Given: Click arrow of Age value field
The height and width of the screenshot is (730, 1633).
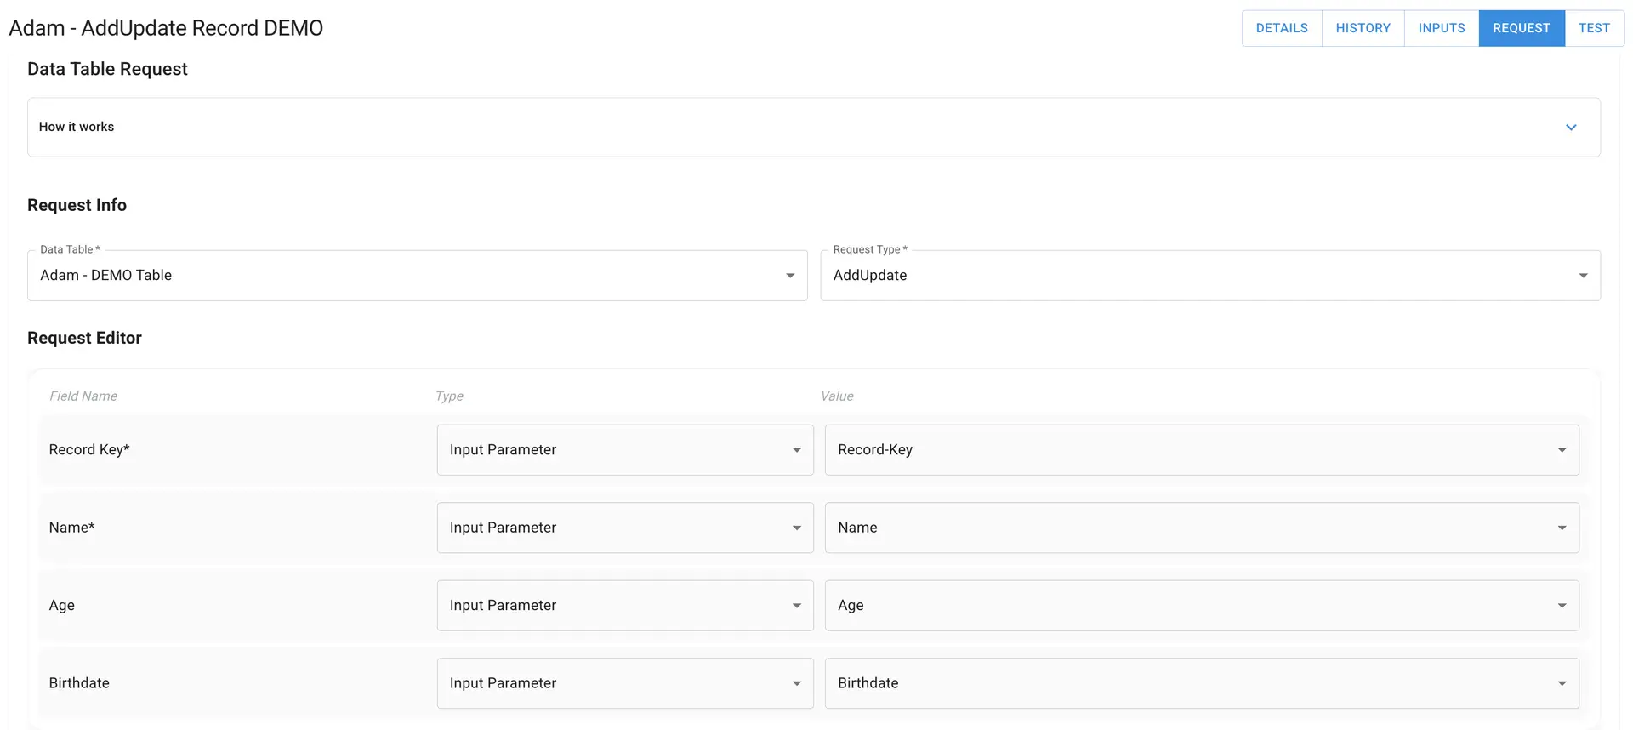Looking at the screenshot, I should click(1562, 606).
